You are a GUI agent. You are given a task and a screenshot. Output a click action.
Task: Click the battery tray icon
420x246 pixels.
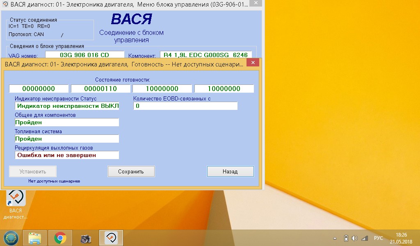pyautogui.click(x=346, y=238)
